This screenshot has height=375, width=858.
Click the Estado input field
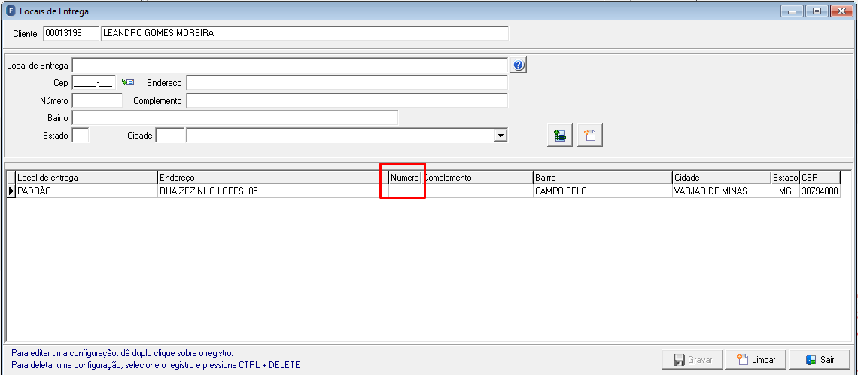pyautogui.click(x=81, y=136)
